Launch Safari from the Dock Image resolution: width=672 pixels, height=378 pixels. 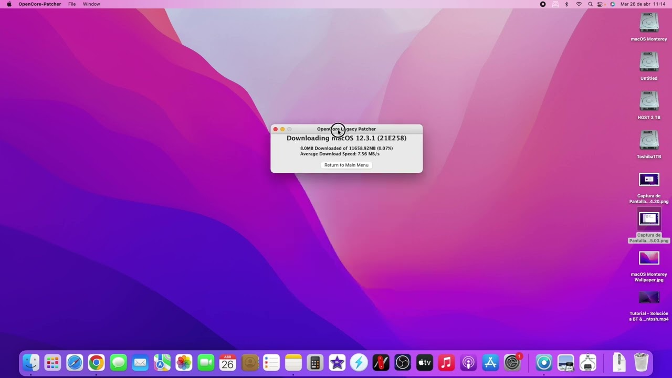pyautogui.click(x=75, y=362)
